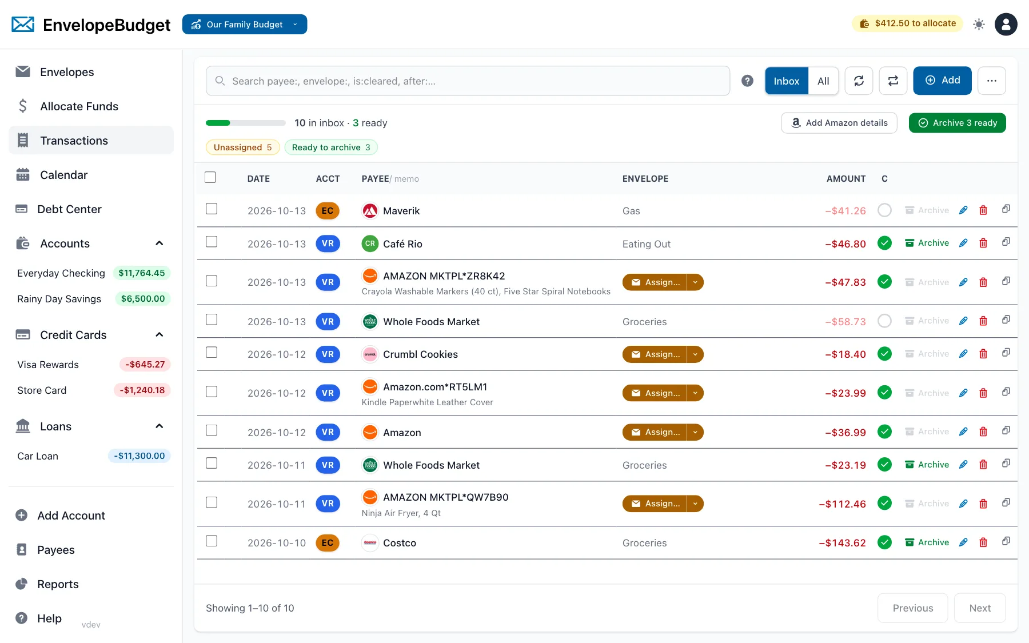This screenshot has height=643, width=1029.
Task: Click the transfer arrows icon button
Action: coord(893,81)
